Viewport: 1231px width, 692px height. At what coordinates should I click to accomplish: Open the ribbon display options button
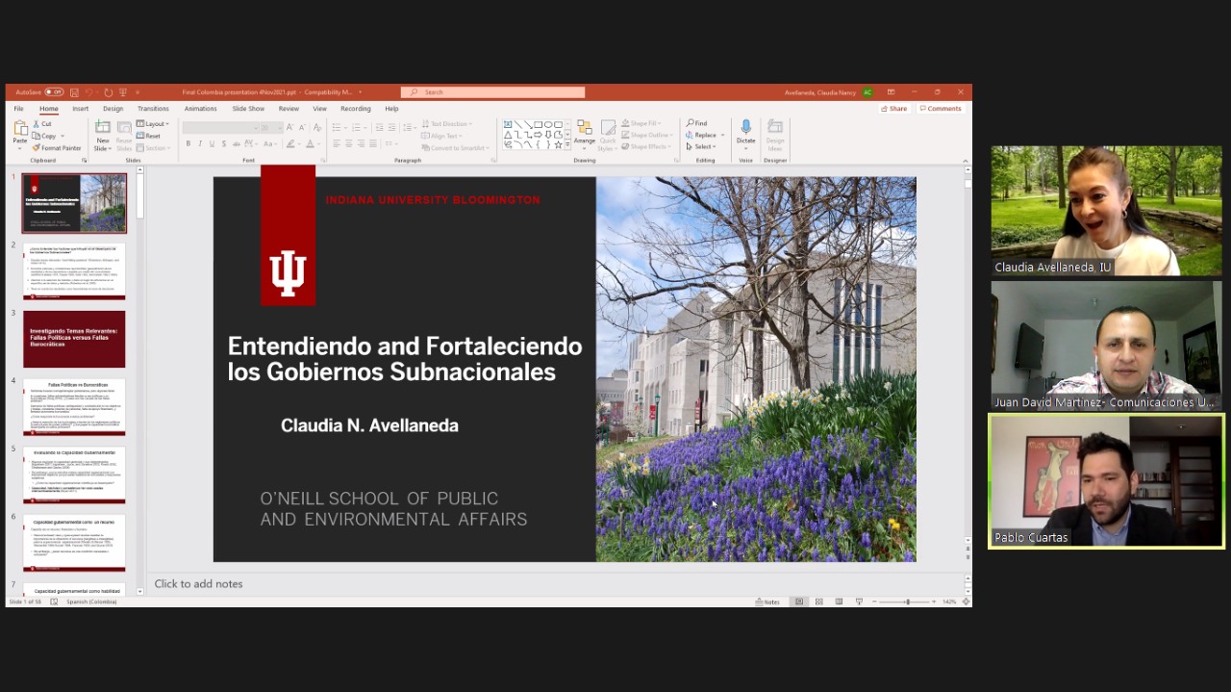pyautogui.click(x=892, y=92)
